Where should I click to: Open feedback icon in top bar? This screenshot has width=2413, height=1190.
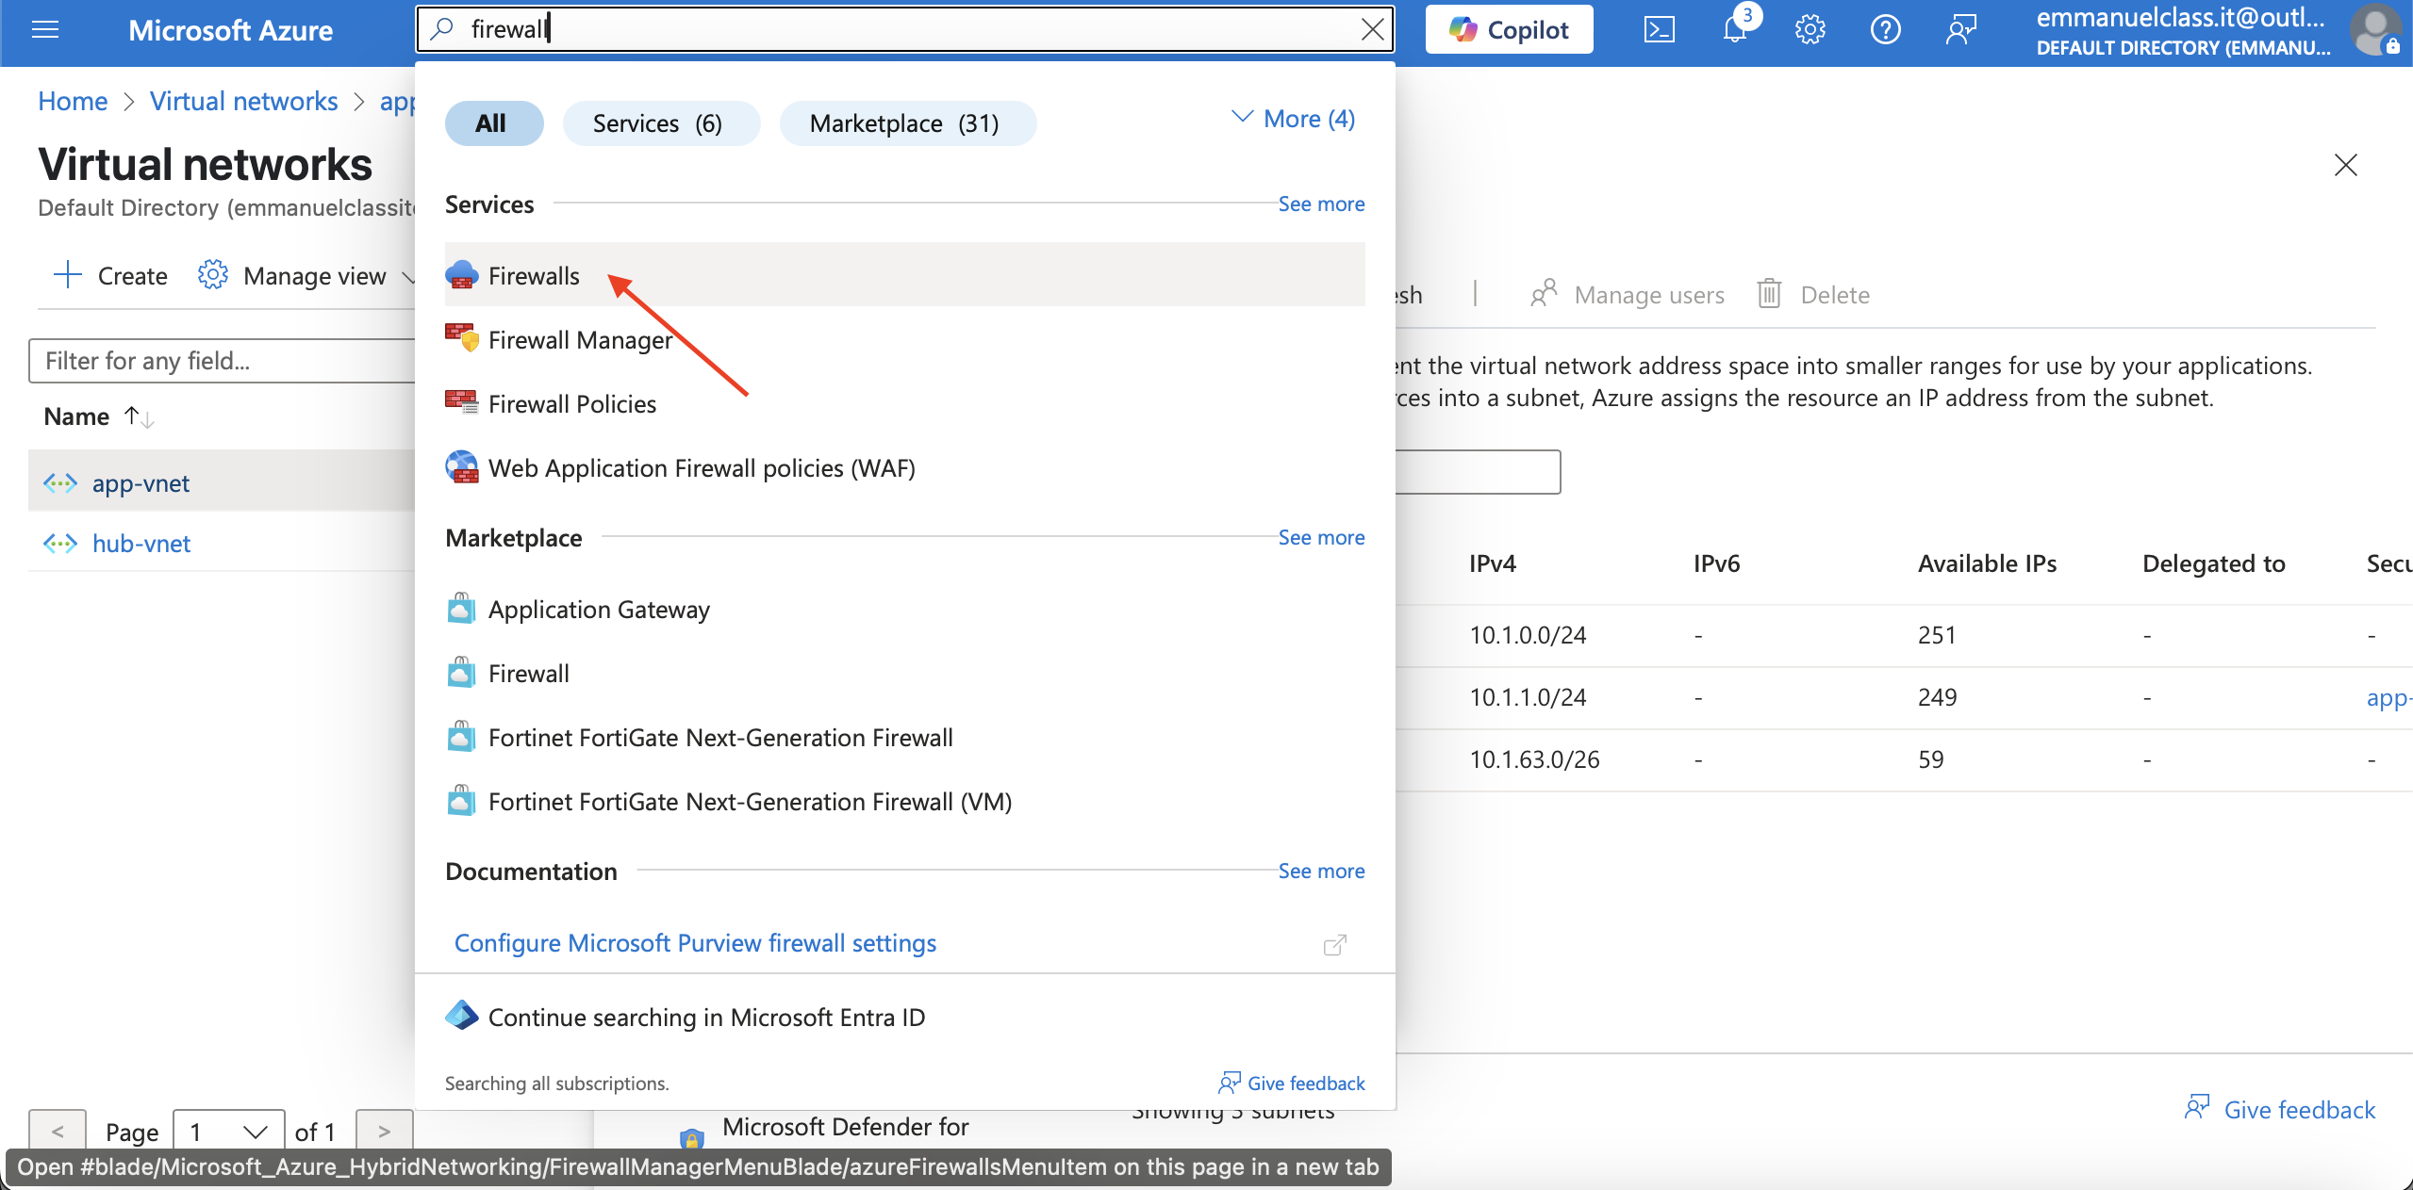[x=1960, y=29]
